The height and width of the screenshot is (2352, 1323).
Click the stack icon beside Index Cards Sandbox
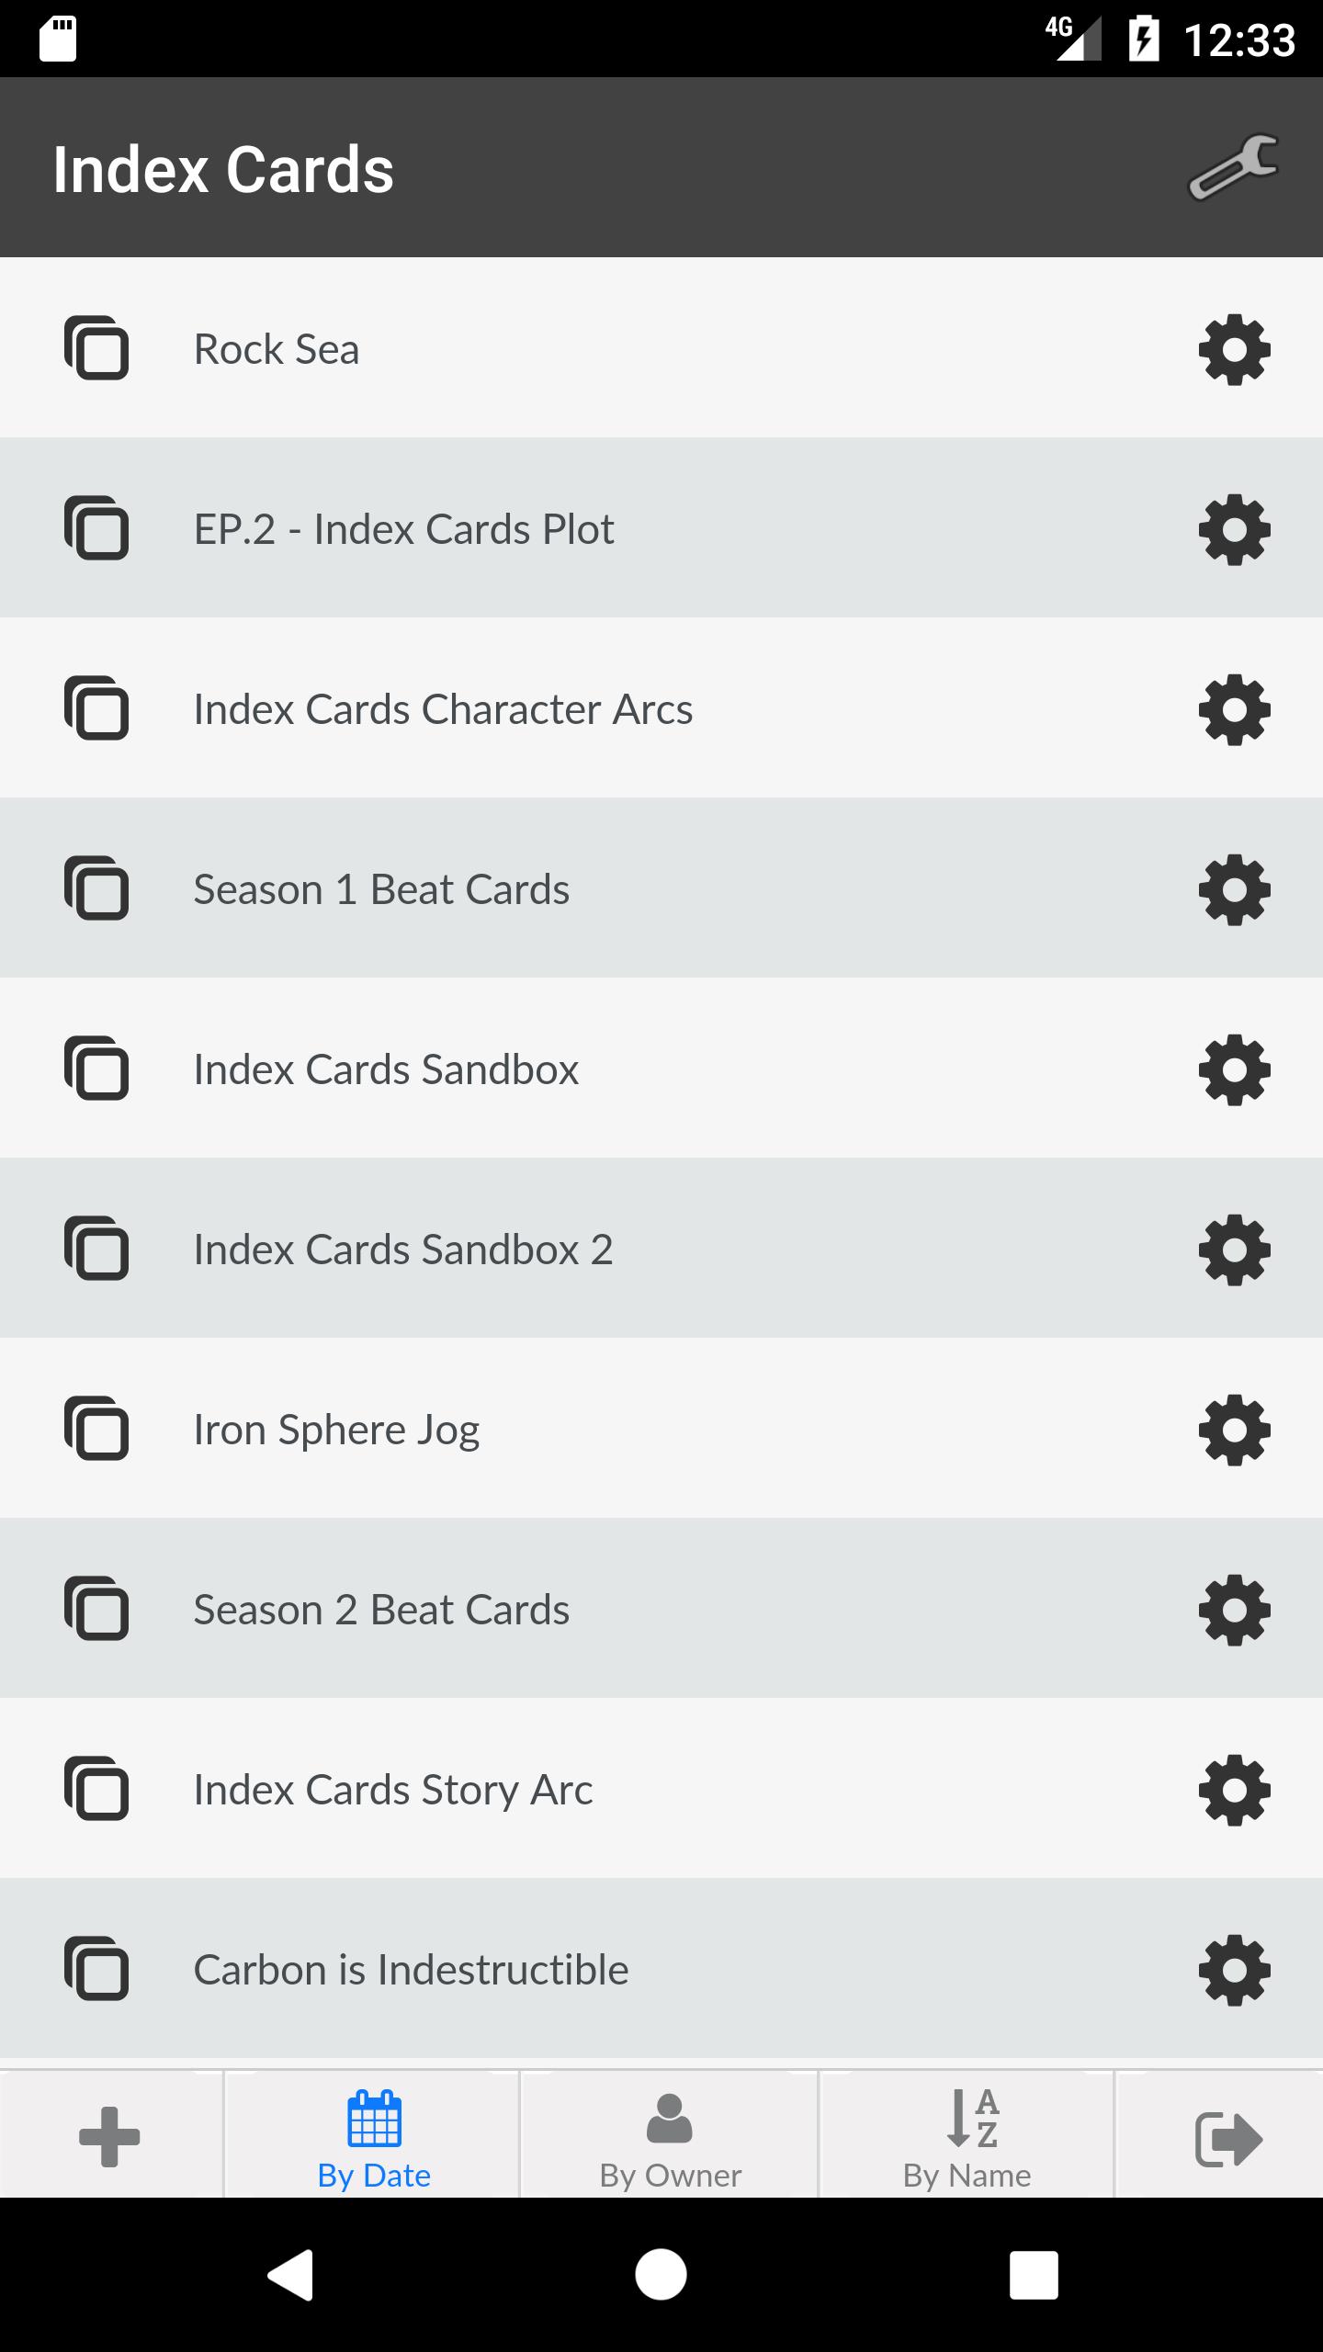[96, 1069]
